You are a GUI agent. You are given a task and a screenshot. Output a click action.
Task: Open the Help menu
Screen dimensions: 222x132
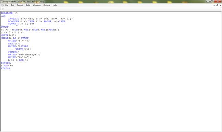click(55, 5)
